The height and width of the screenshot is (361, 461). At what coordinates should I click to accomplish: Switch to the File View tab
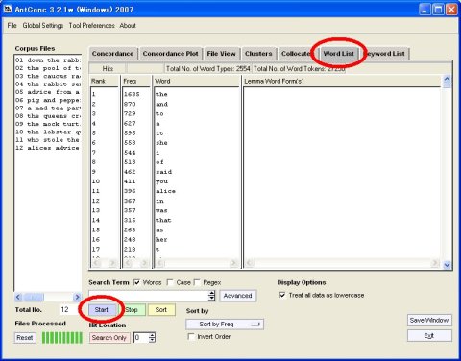coord(221,54)
